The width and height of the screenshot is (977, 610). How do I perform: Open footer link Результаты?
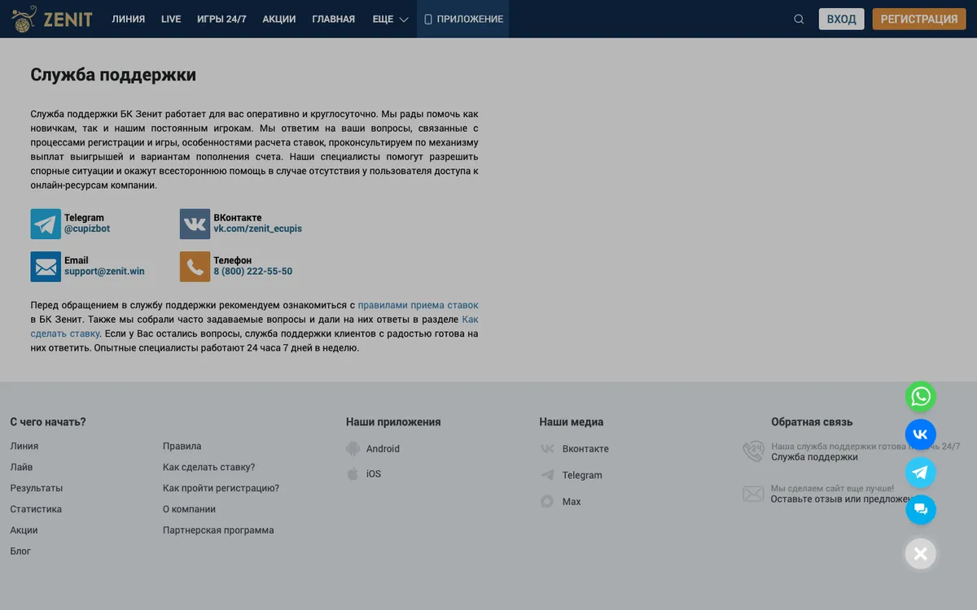[37, 488]
